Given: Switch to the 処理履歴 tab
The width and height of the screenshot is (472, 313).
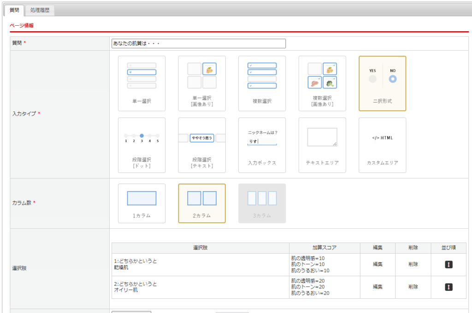Looking at the screenshot, I should click(x=40, y=10).
